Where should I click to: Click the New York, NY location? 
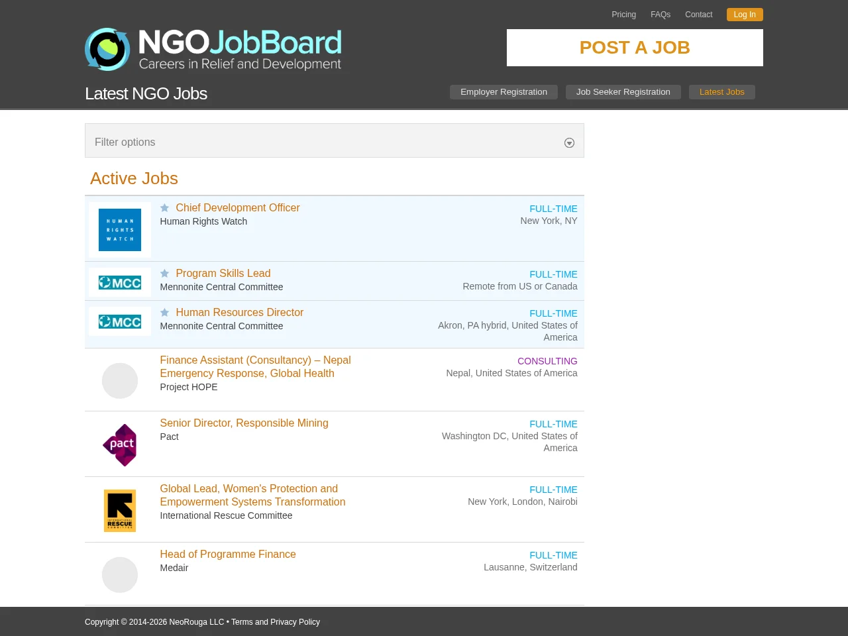click(549, 221)
